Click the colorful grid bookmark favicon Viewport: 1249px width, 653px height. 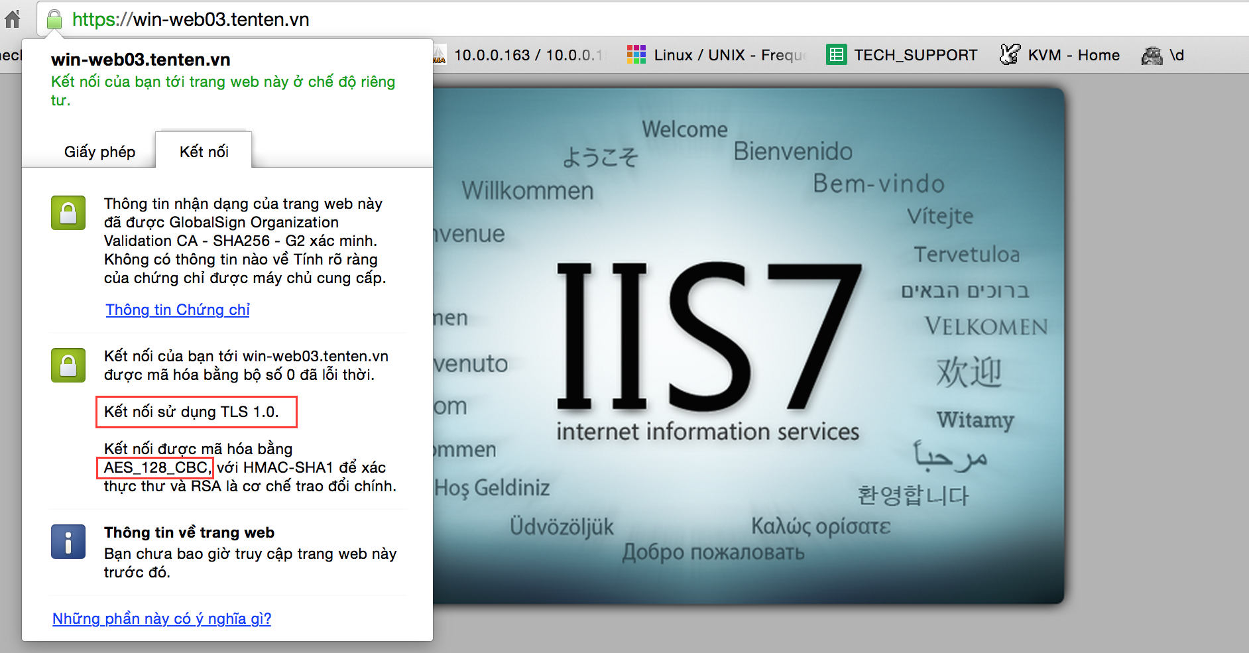coord(636,55)
